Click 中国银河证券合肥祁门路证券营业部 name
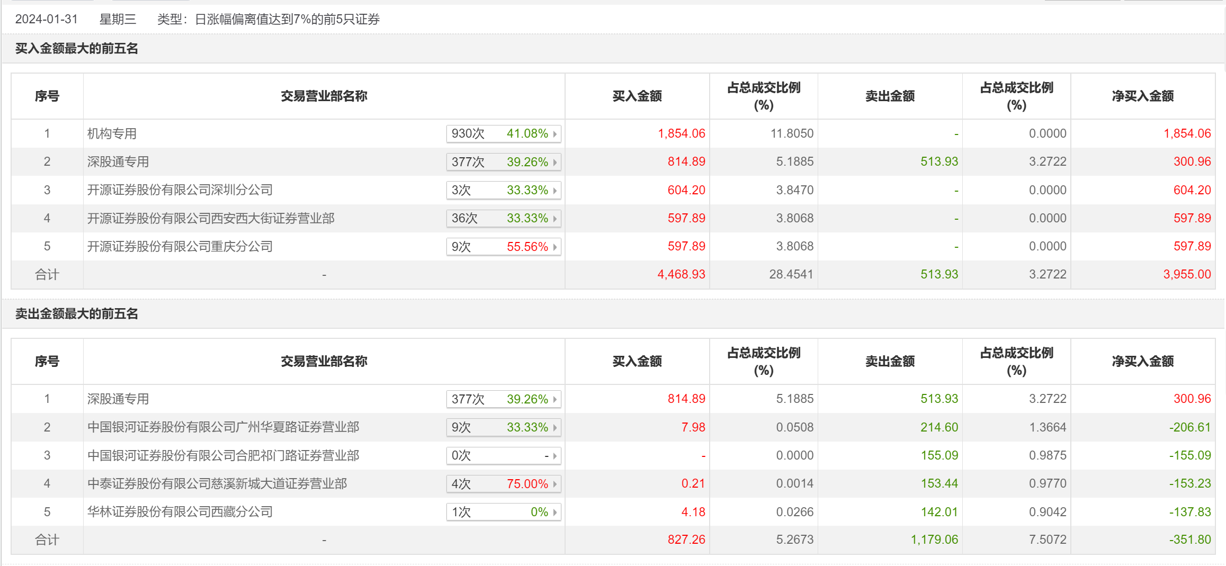Viewport: 1226px width, 566px height. click(x=223, y=455)
